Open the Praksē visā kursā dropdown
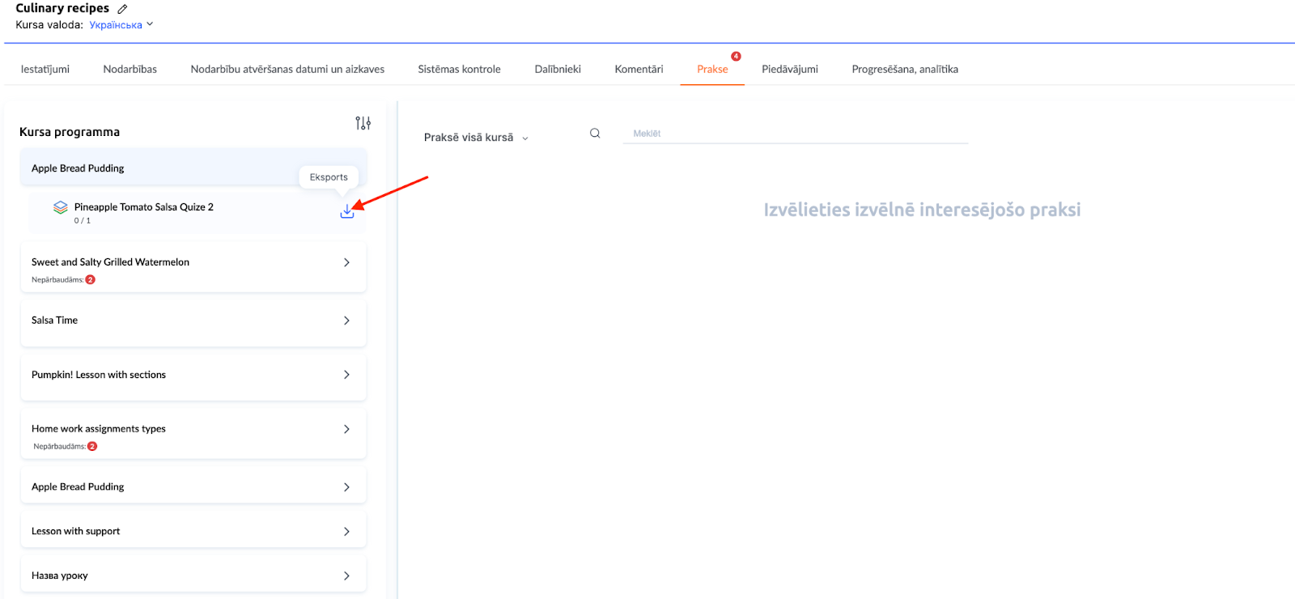Viewport: 1295px width, 599px height. pos(476,138)
